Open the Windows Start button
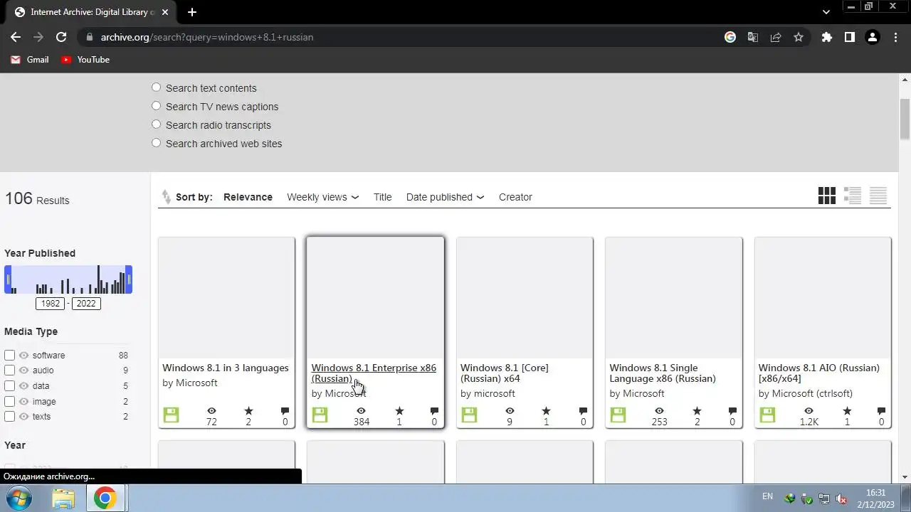Screen dimensions: 911x512 coord(21,498)
